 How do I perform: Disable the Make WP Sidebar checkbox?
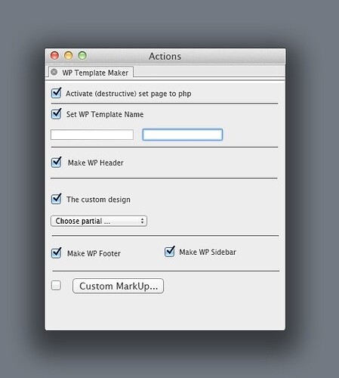[x=170, y=252]
